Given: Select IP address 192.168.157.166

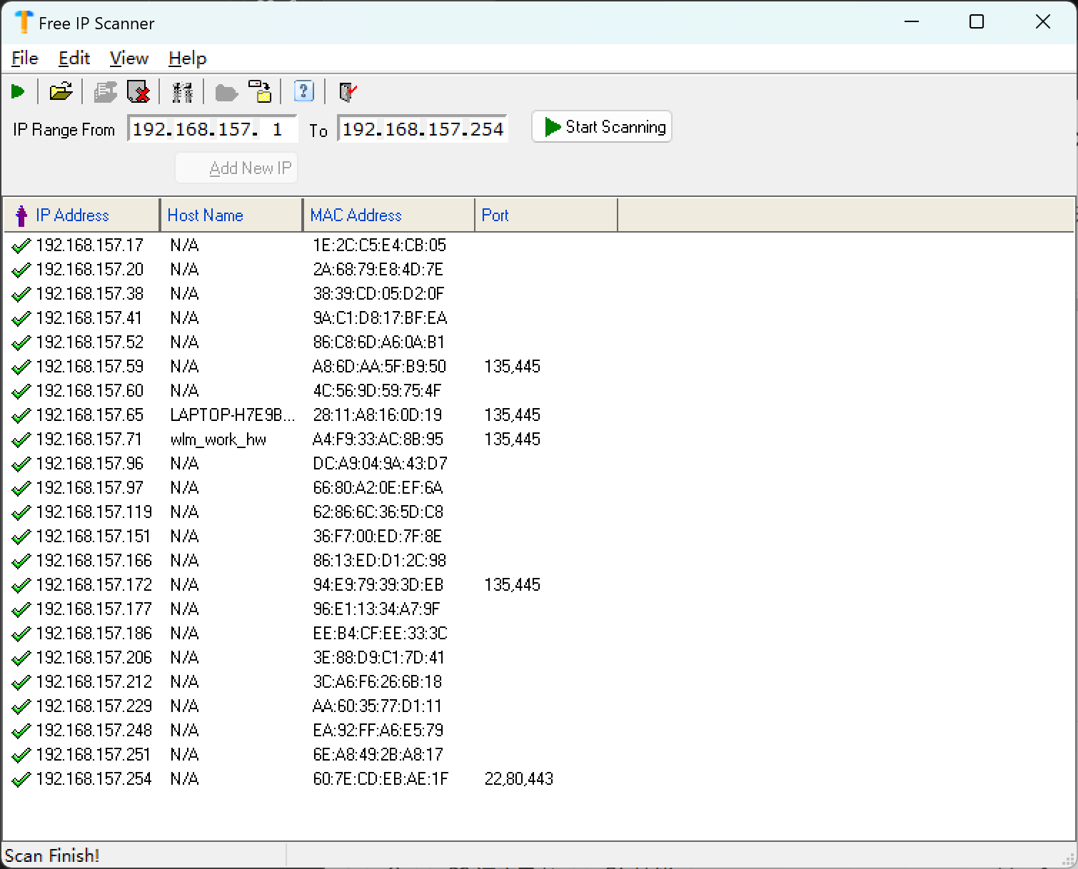Looking at the screenshot, I should tap(94, 560).
